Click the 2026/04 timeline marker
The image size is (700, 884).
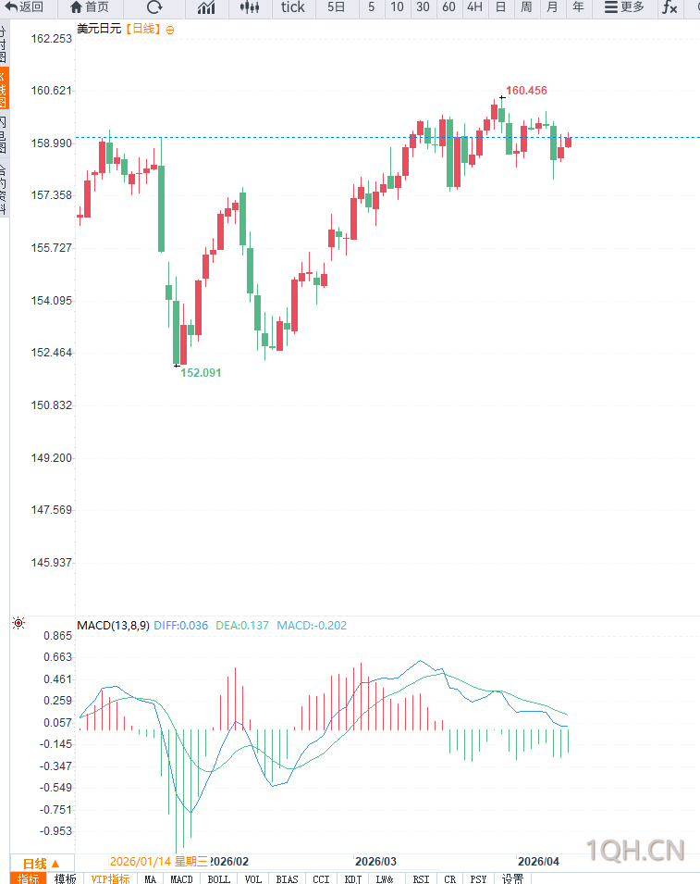point(538,862)
